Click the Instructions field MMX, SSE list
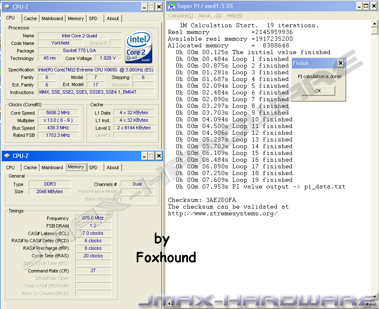Viewport: 379px width, 309px height. point(96,92)
